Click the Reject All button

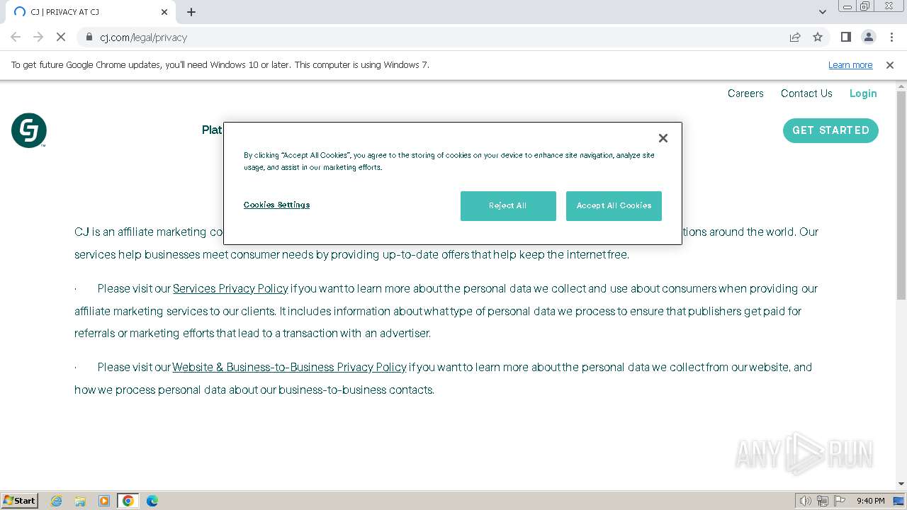click(x=508, y=206)
